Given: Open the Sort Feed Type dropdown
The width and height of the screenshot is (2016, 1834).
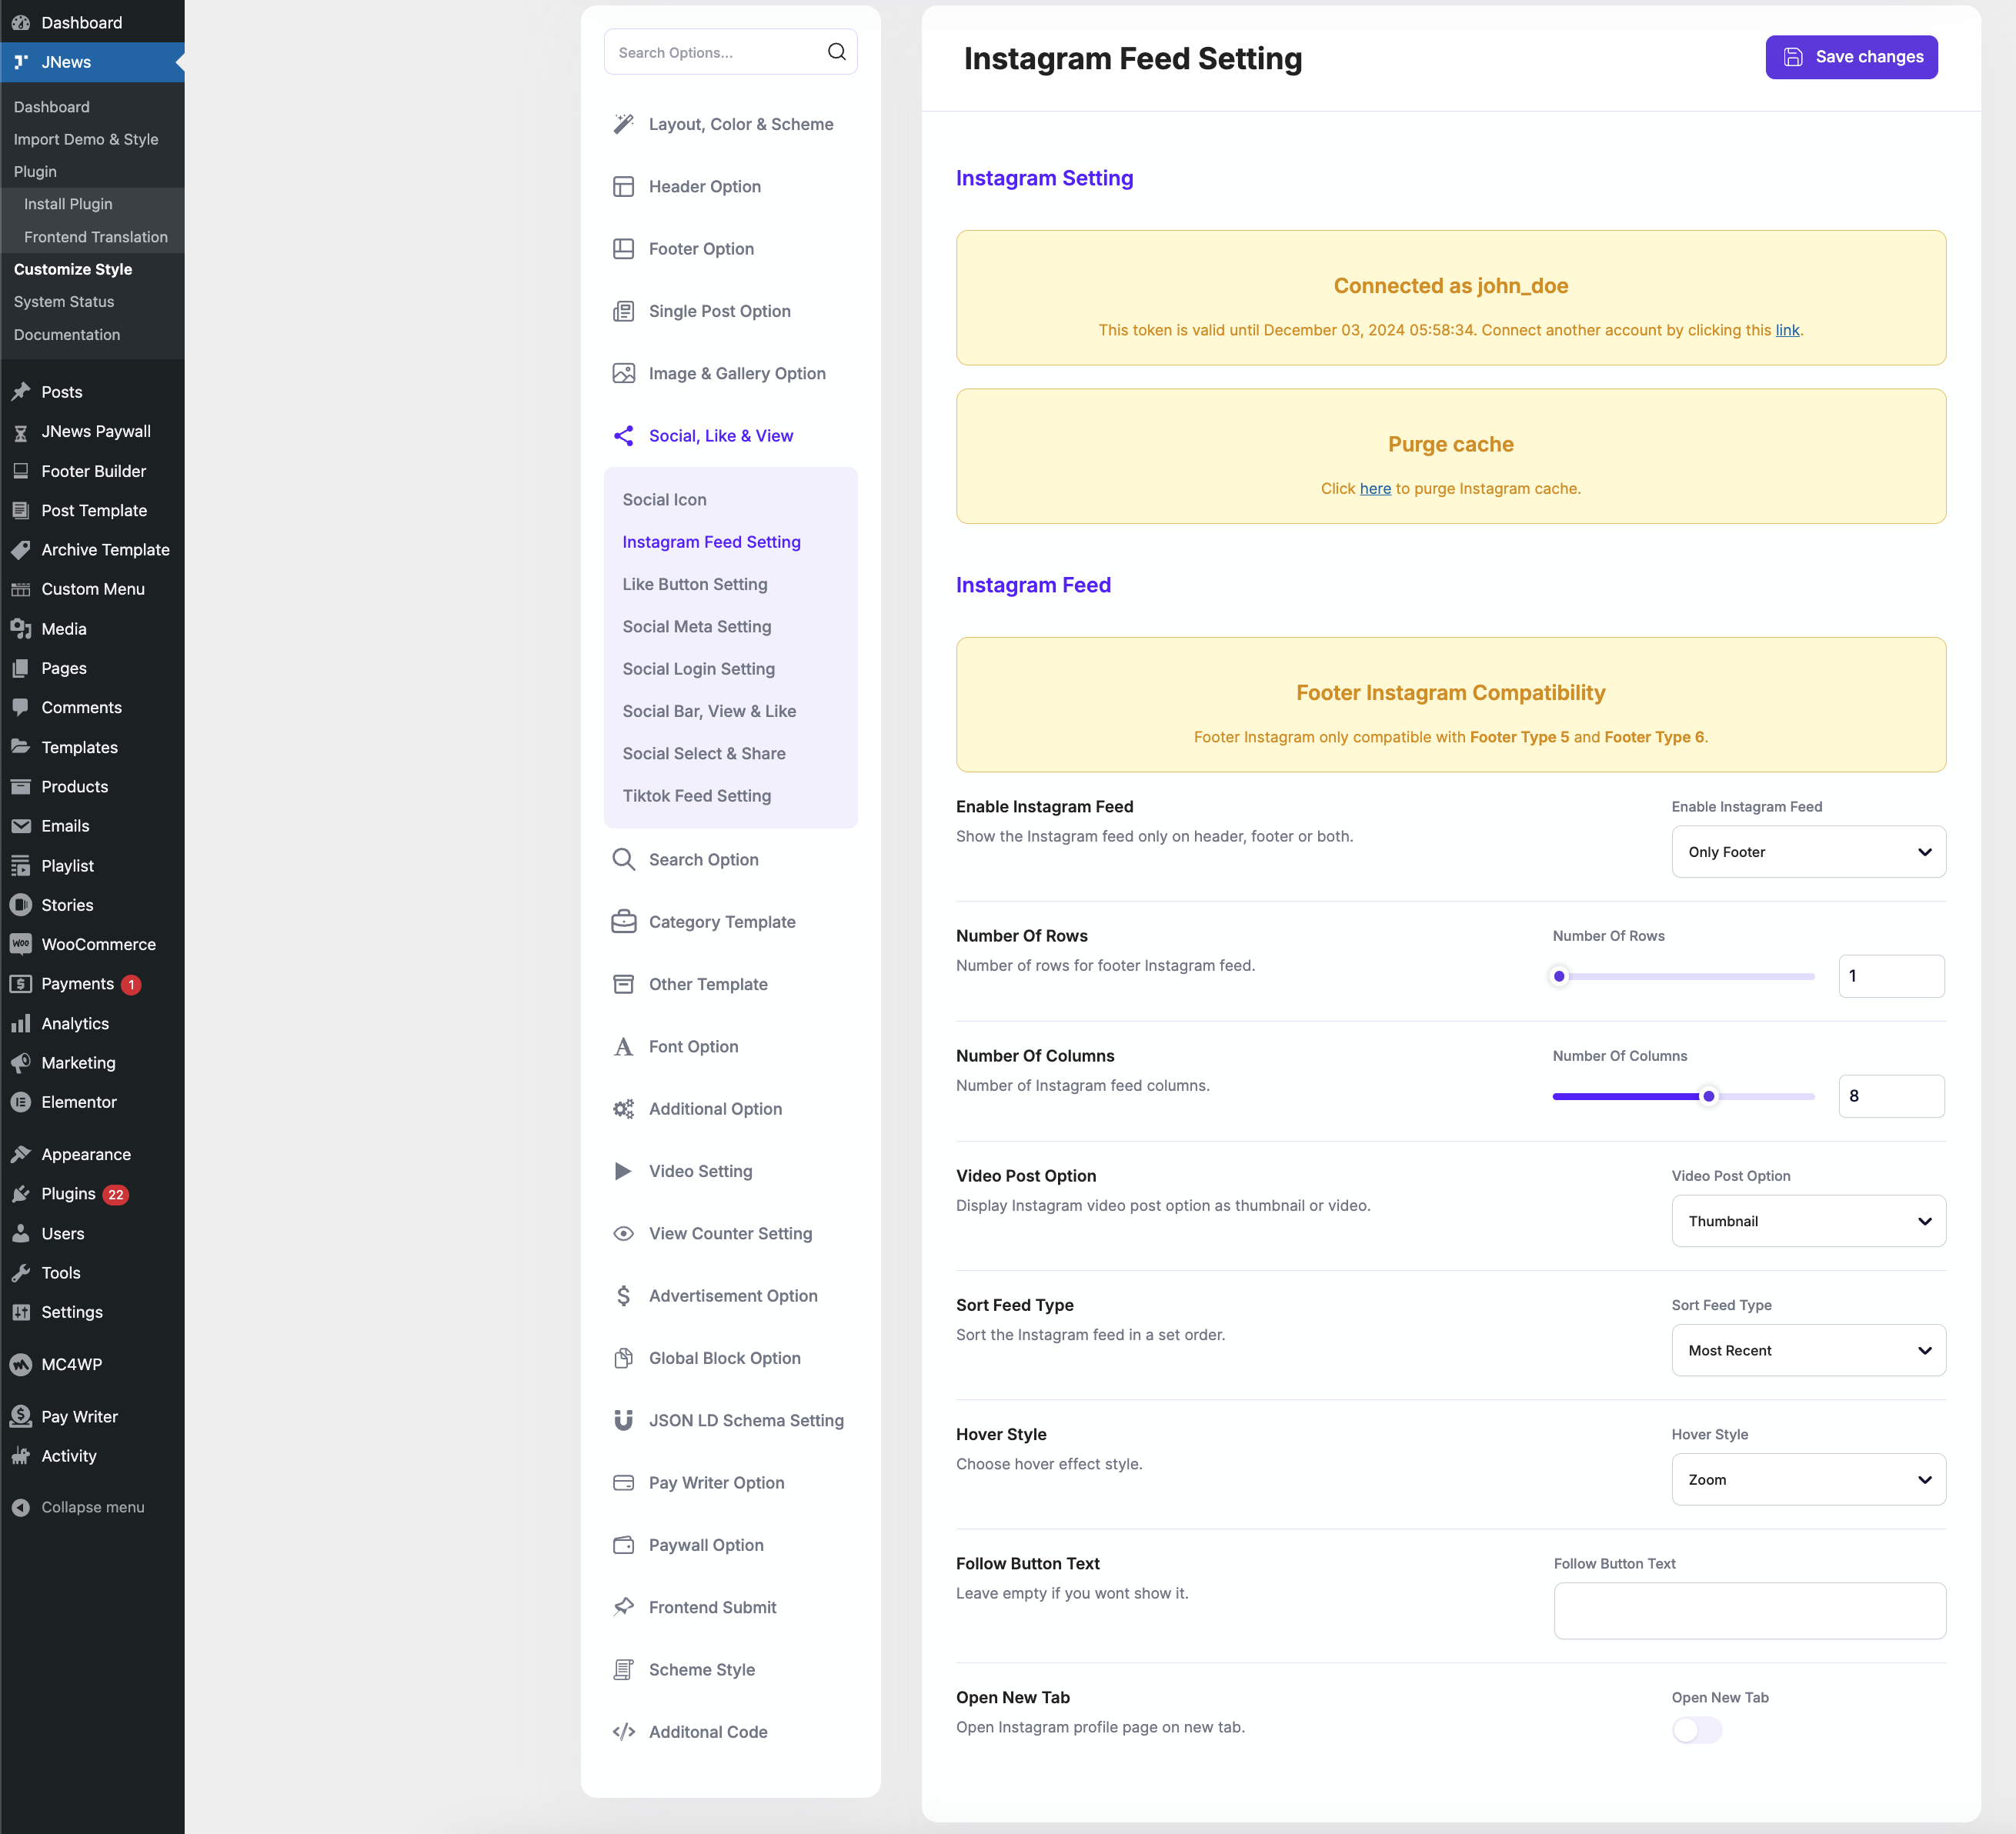Looking at the screenshot, I should coord(1808,1350).
